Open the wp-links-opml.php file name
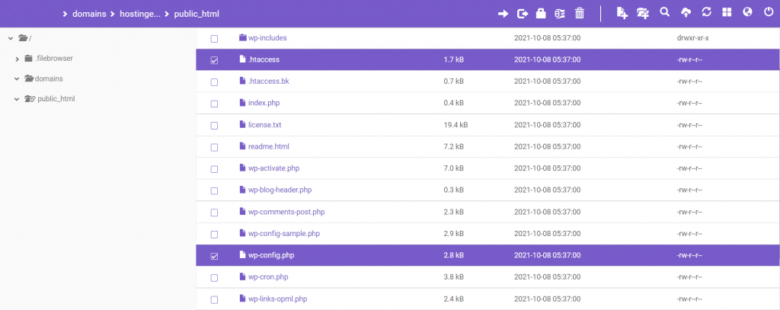Viewport: 780px width, 310px height. [x=277, y=299]
